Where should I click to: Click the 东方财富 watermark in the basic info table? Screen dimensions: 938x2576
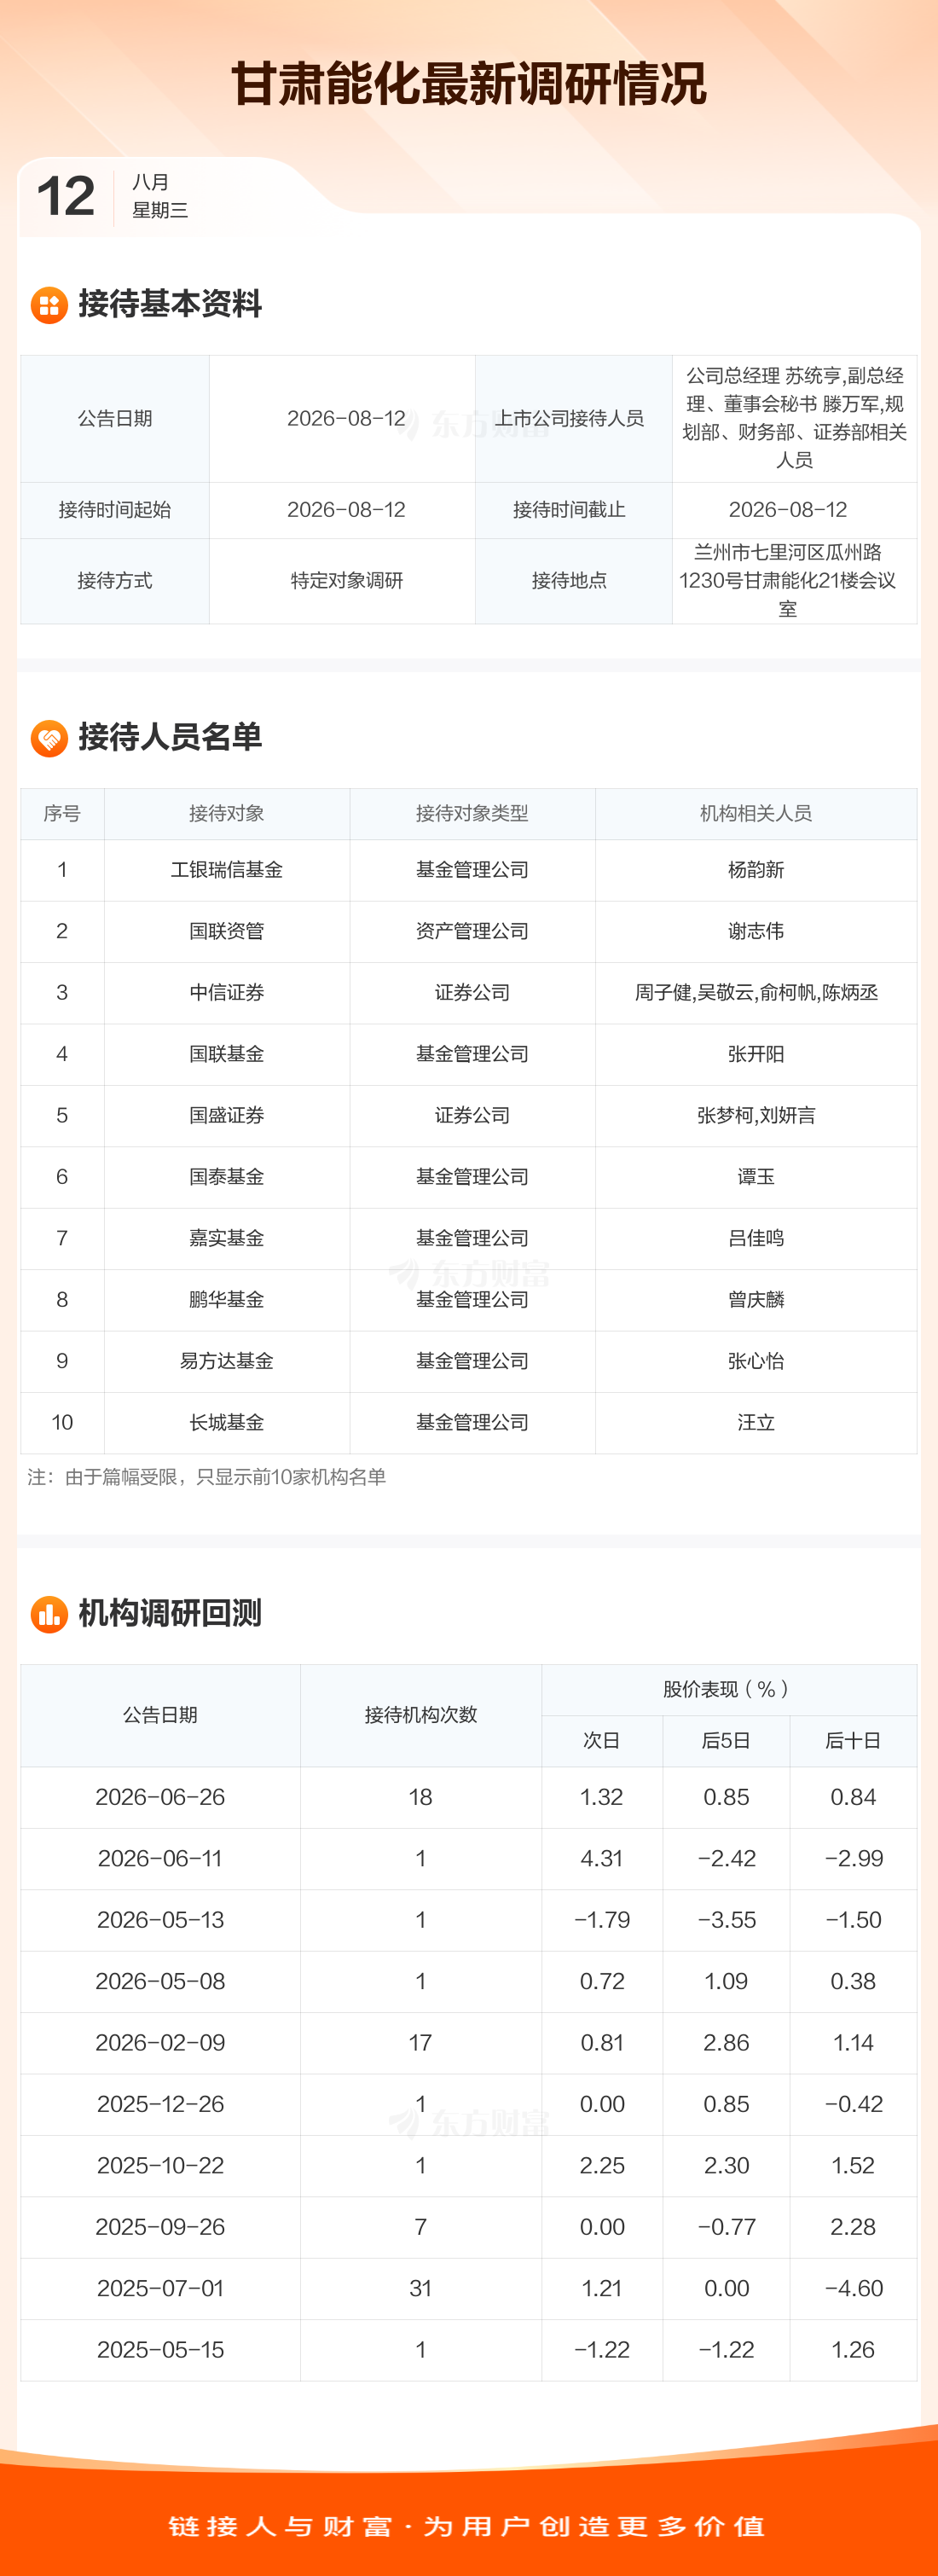(x=469, y=424)
